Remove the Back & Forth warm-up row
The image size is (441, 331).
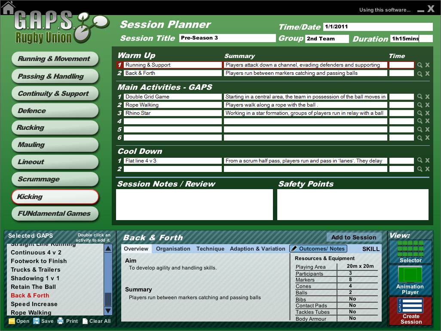(428, 74)
